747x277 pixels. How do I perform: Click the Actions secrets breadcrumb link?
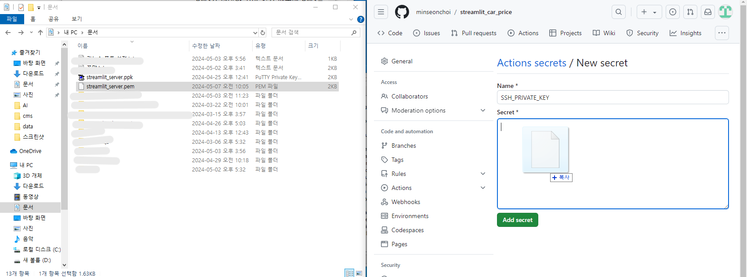point(532,63)
